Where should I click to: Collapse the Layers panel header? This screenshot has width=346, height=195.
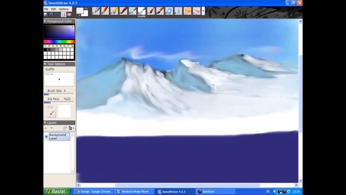click(x=59, y=123)
